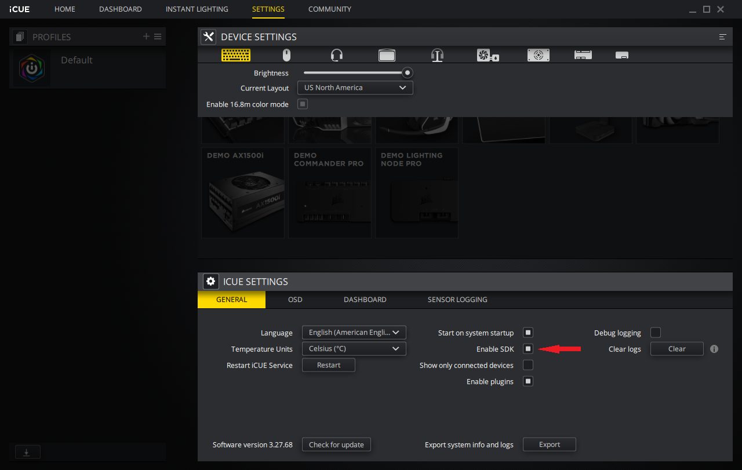Viewport: 742px width, 470px height.
Task: Add a new profile with plus icon
Action: pos(146,37)
